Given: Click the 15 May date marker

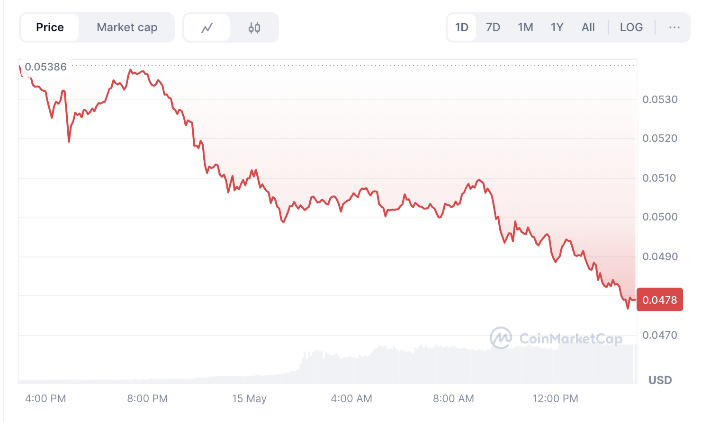Looking at the screenshot, I should 249,399.
